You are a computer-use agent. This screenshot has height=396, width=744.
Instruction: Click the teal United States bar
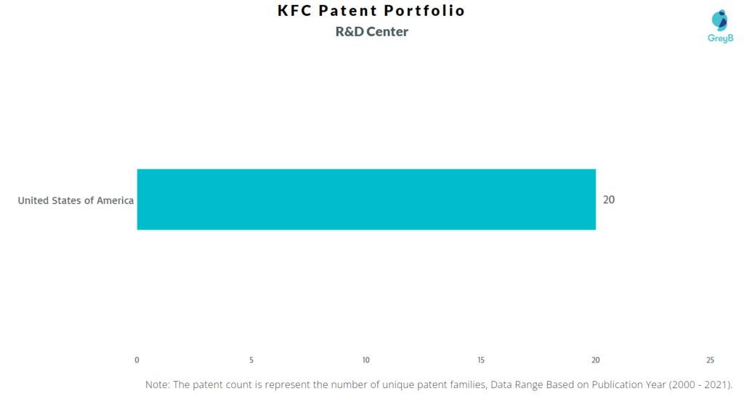click(366, 199)
